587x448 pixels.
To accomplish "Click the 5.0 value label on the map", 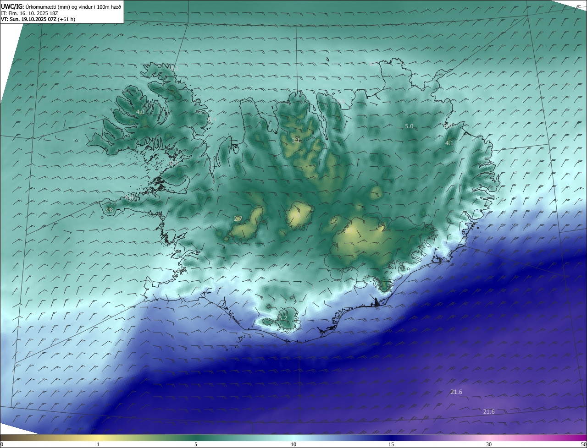I will pos(409,126).
